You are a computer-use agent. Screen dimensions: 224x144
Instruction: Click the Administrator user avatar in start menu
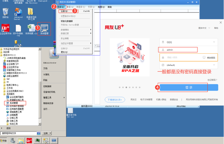(54, 53)
